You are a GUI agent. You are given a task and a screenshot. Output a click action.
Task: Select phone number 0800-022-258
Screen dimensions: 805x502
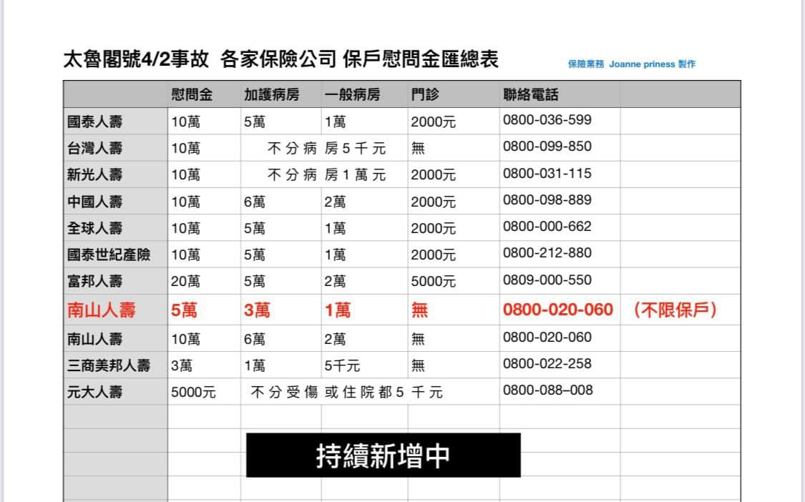(x=547, y=363)
